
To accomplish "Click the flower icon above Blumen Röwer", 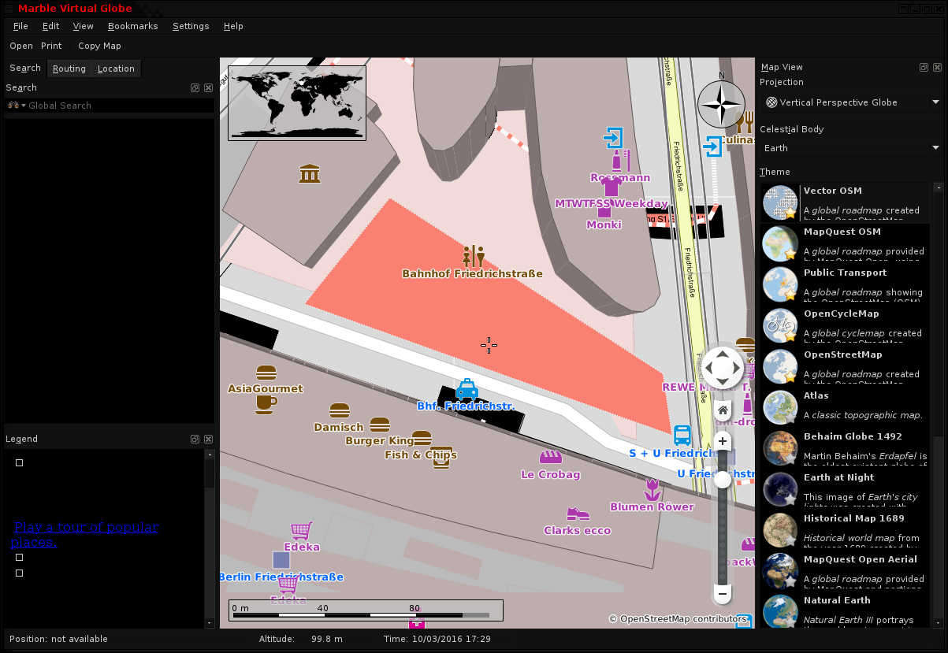I will point(652,488).
